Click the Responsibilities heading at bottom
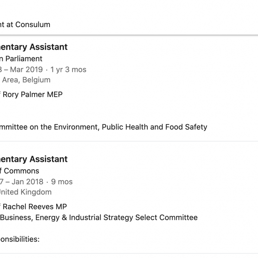258x258 pixels. click(x=19, y=240)
